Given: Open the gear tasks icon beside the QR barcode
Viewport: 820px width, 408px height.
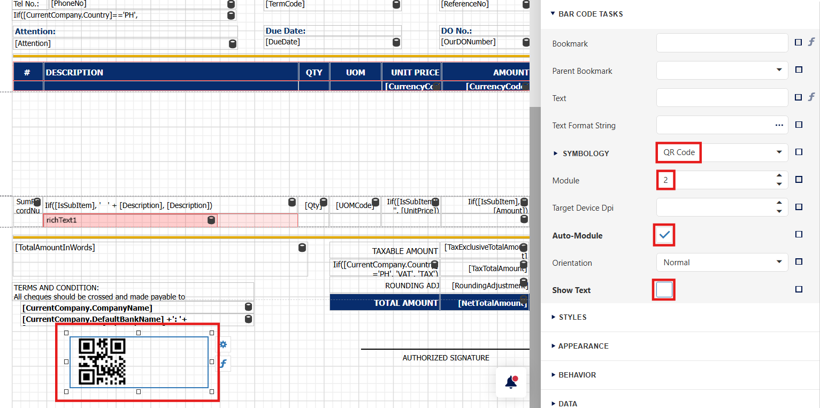Looking at the screenshot, I should (224, 344).
